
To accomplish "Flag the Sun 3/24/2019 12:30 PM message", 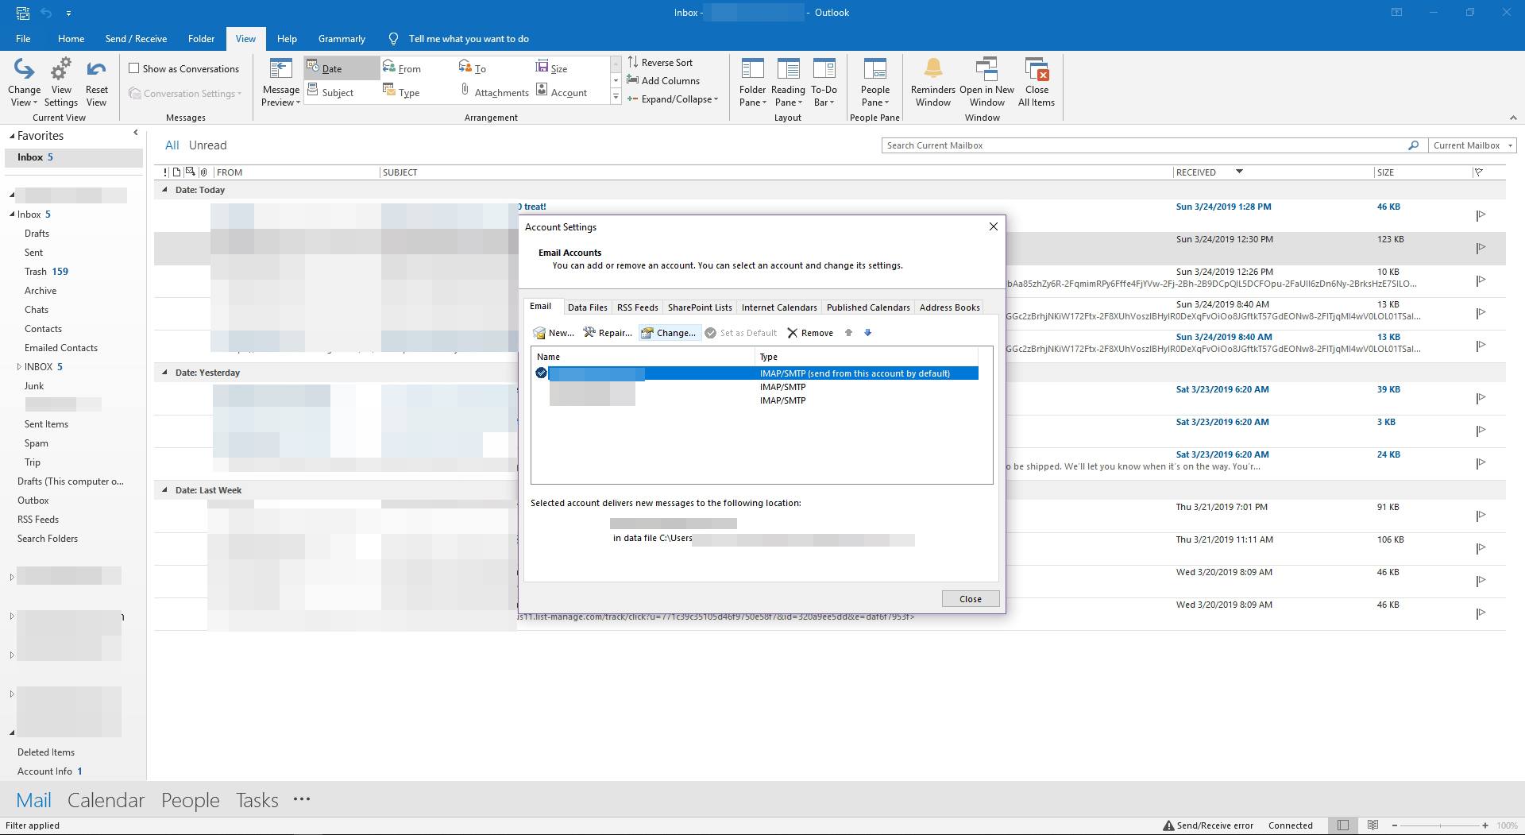I will [x=1481, y=248].
